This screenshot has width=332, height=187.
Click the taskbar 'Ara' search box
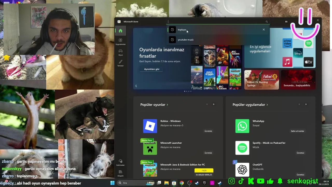136,183
